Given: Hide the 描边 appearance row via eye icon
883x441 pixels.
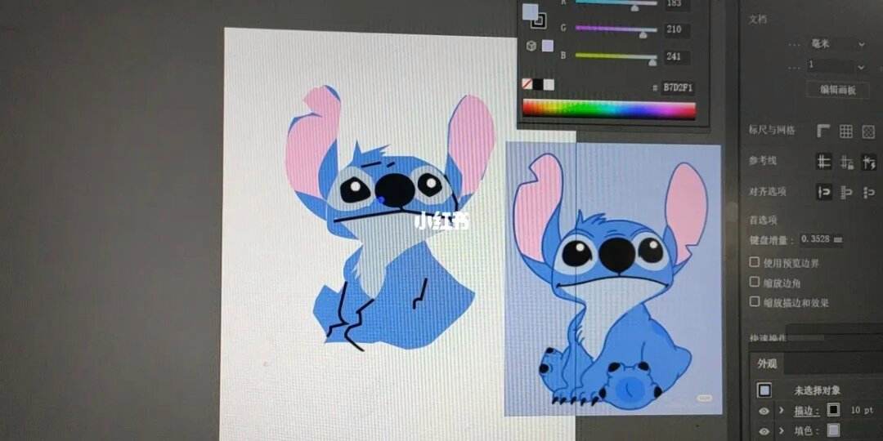Looking at the screenshot, I should 764,411.
